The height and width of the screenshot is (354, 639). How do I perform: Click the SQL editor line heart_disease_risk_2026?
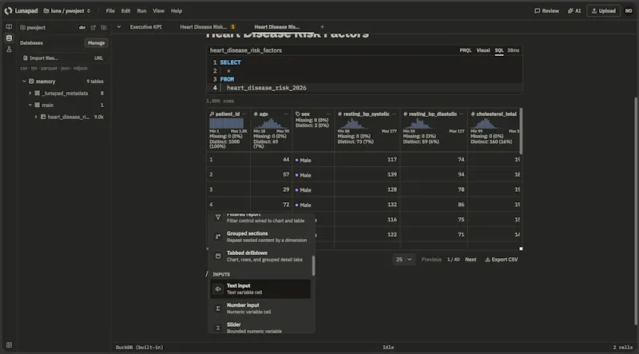tap(267, 88)
